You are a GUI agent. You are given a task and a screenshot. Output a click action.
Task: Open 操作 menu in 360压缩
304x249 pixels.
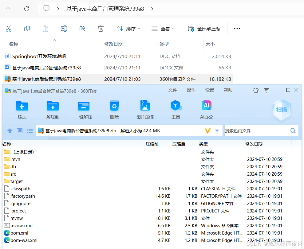pyautogui.click(x=191, y=90)
